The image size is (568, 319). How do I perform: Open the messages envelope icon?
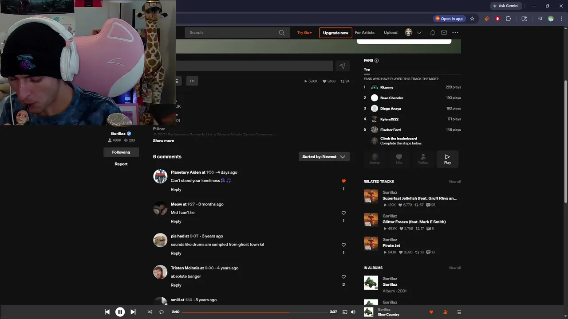click(x=444, y=32)
